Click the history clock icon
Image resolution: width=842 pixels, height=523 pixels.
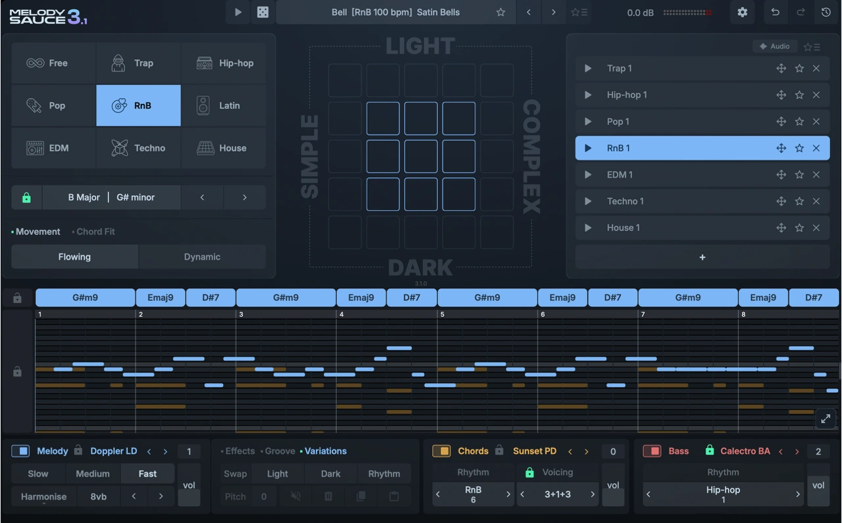826,12
